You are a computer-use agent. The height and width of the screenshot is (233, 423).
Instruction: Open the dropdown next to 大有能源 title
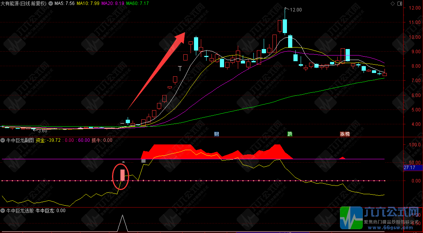pyautogui.click(x=50, y=3)
